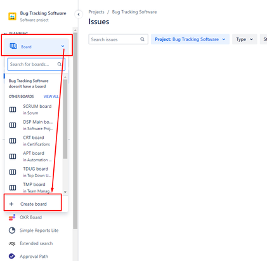Viewport: 267px width, 261px height.
Task: Click "Bug Tracking Software doesn't have a board" text
Action: point(29,84)
